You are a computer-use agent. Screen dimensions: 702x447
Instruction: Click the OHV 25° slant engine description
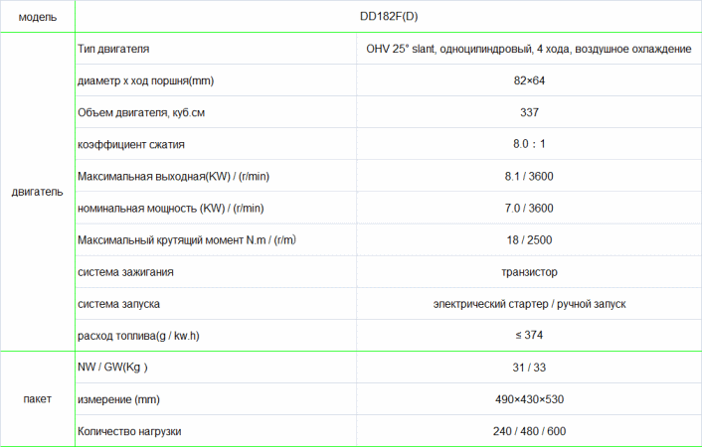[529, 49]
